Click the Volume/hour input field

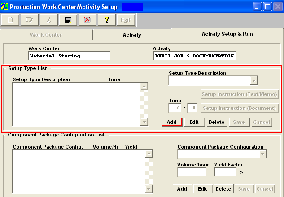[192, 172]
